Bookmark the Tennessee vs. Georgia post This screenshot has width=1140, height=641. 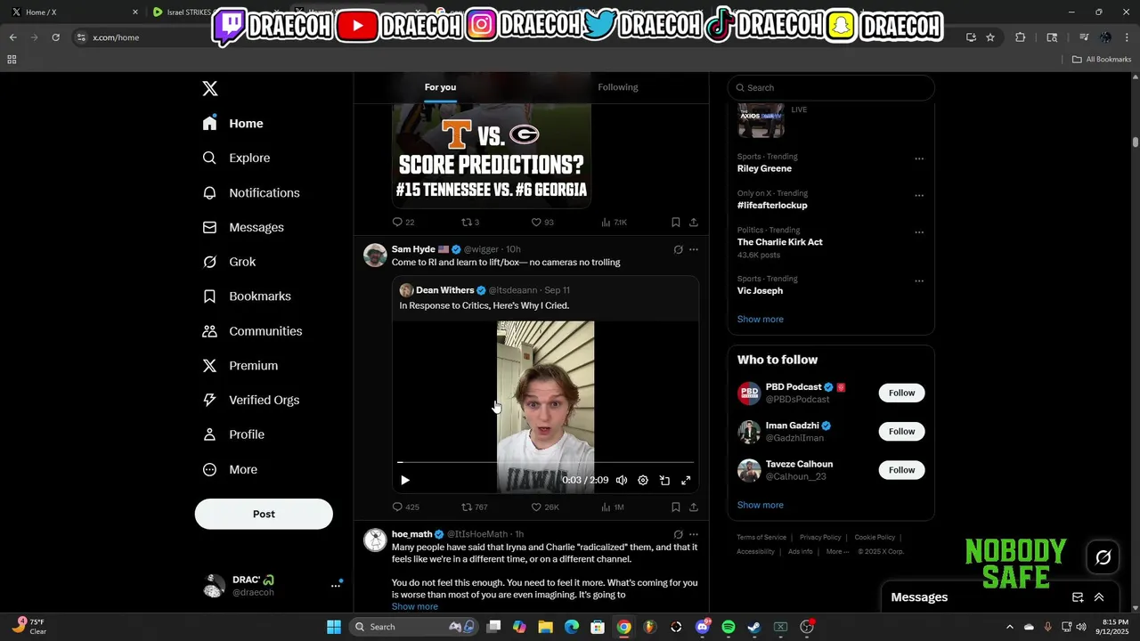(x=676, y=222)
